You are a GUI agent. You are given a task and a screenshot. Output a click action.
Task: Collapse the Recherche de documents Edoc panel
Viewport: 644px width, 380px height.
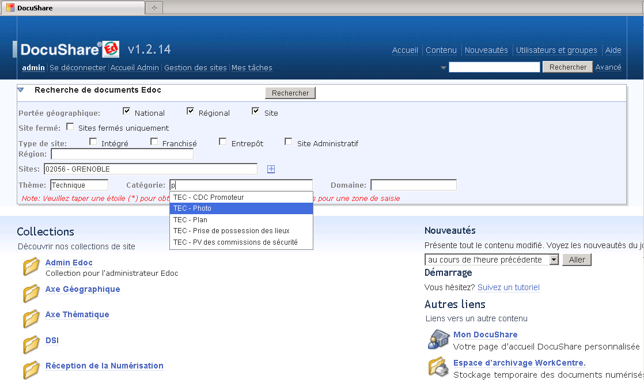point(21,90)
